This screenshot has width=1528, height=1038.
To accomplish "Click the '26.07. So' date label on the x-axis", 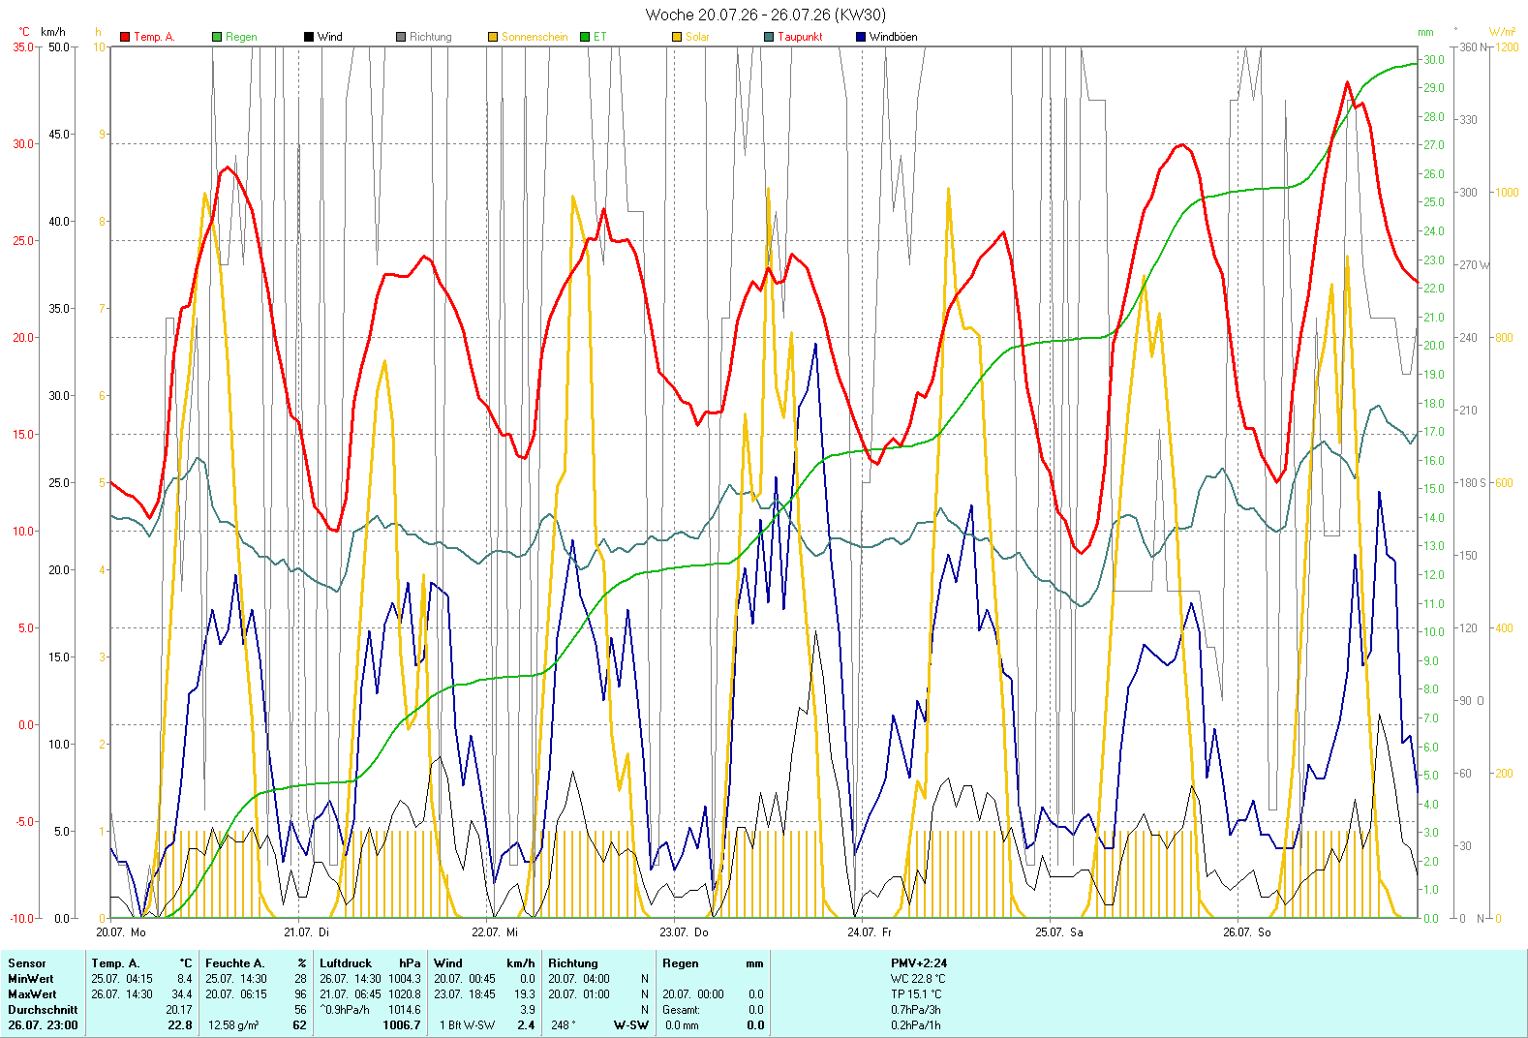I will (1247, 932).
